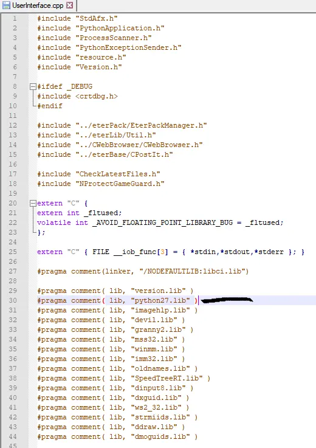Viewport: 316px width, 448px height.
Task: Click line number 44 in the margin
Action: click(x=13, y=437)
